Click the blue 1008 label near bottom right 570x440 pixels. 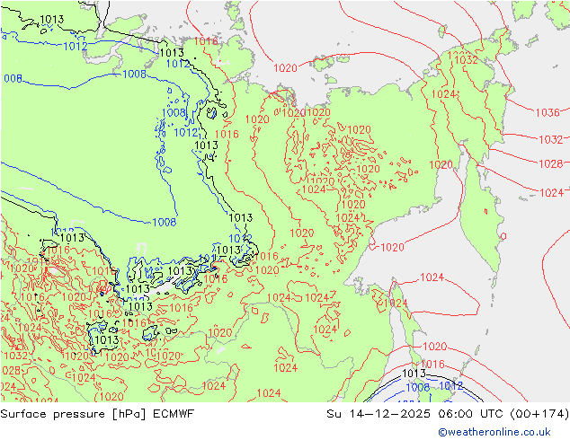(x=418, y=387)
